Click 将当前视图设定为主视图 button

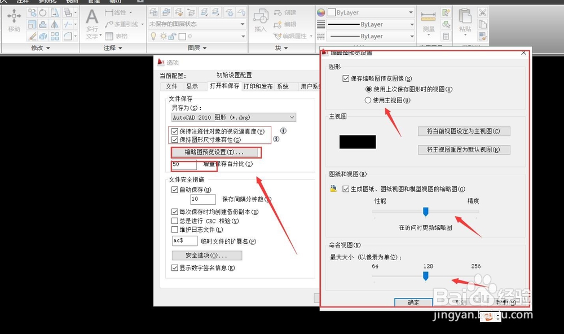464,131
